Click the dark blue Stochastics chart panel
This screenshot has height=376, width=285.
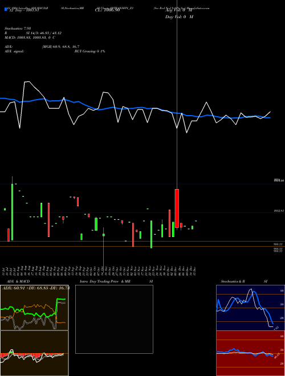point(250,308)
